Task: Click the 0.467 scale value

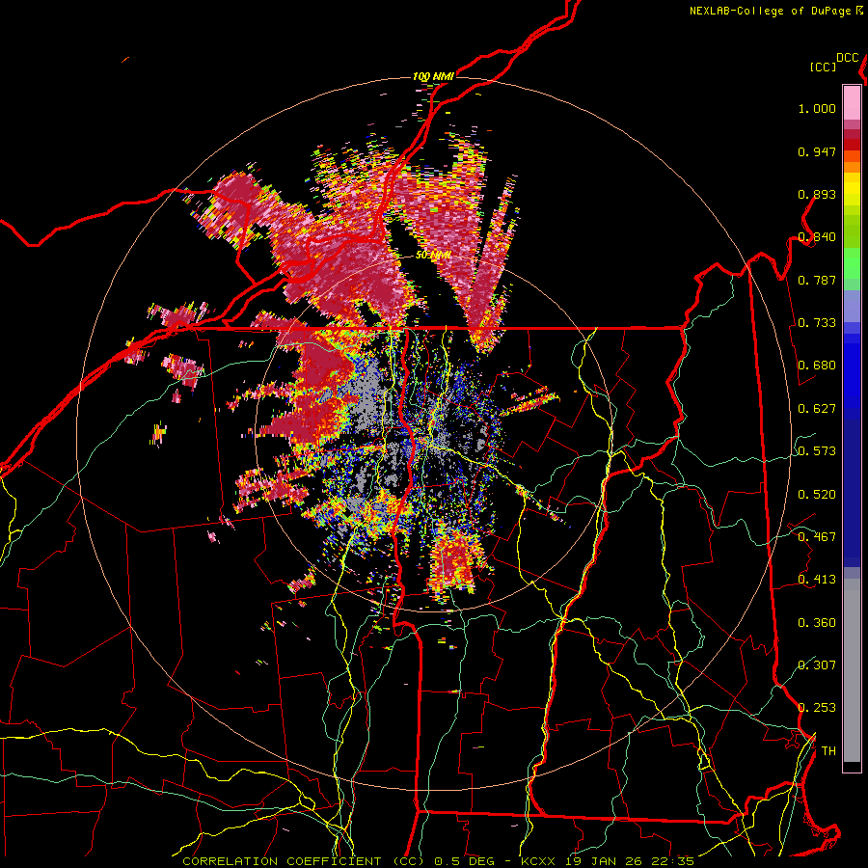Action: click(817, 537)
